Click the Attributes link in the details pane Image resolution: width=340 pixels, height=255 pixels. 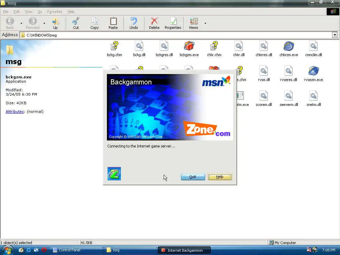15,112
